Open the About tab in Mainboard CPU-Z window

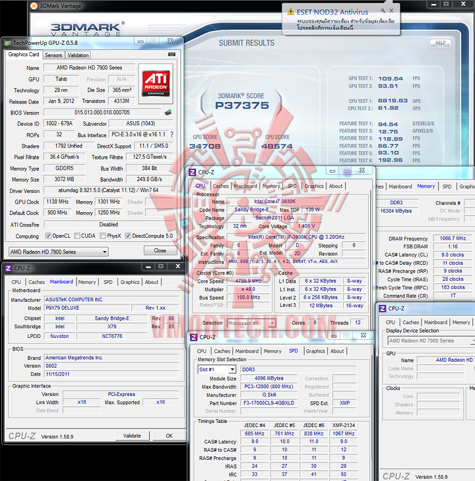[152, 282]
